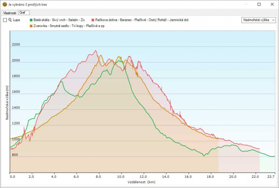This screenshot has height=188, width=279.
Task: Click the application icon in the title bar
Action: point(4,5)
